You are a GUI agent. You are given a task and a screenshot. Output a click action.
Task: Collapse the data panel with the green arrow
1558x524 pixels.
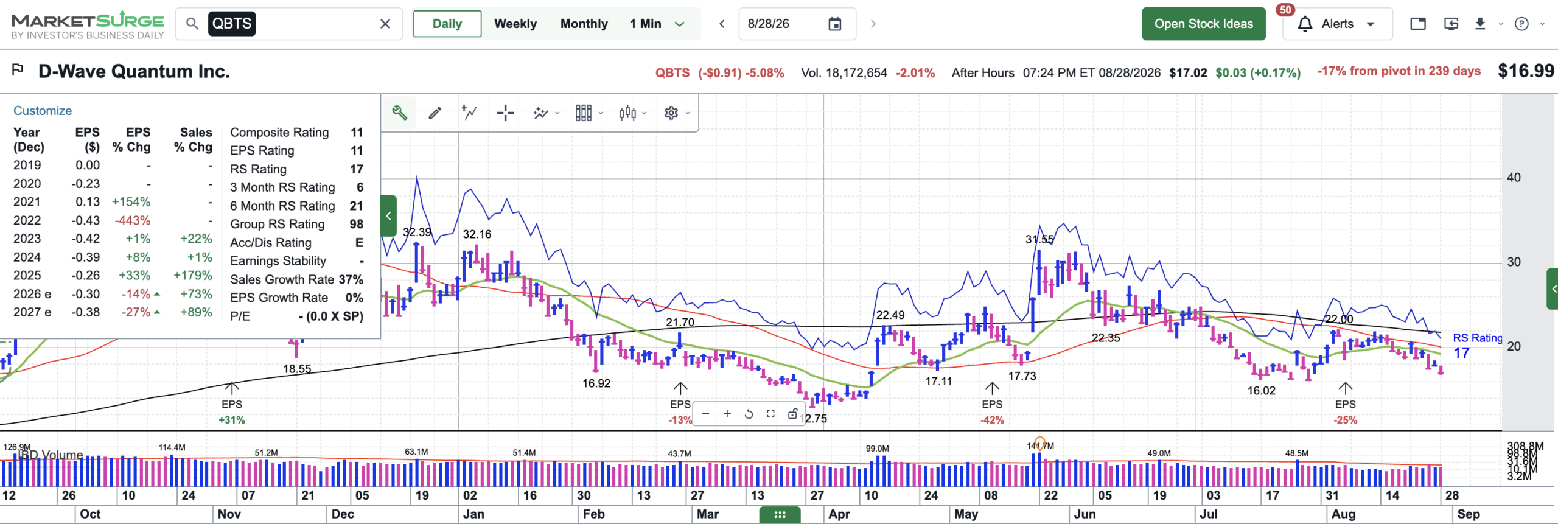pyautogui.click(x=388, y=216)
